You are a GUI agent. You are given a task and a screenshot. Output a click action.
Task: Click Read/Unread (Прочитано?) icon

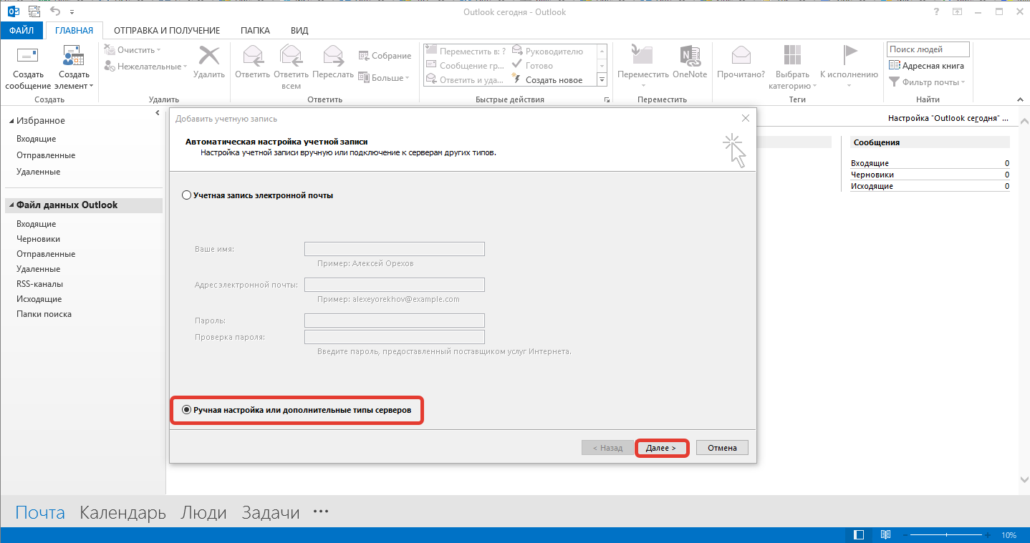coord(741,57)
